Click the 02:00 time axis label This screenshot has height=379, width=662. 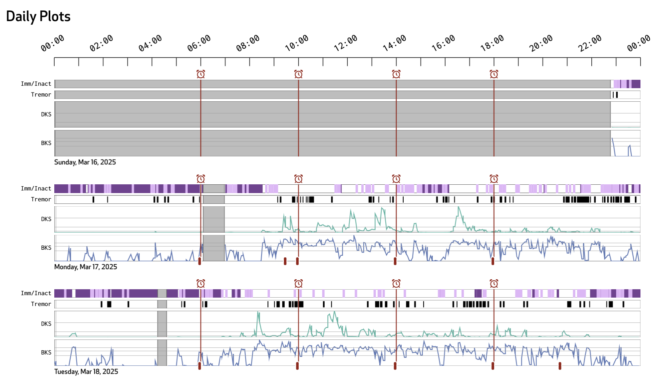pos(101,43)
